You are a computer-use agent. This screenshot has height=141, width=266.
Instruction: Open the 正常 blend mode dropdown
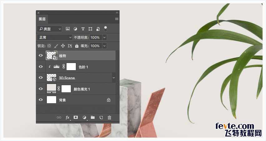(x=55, y=37)
